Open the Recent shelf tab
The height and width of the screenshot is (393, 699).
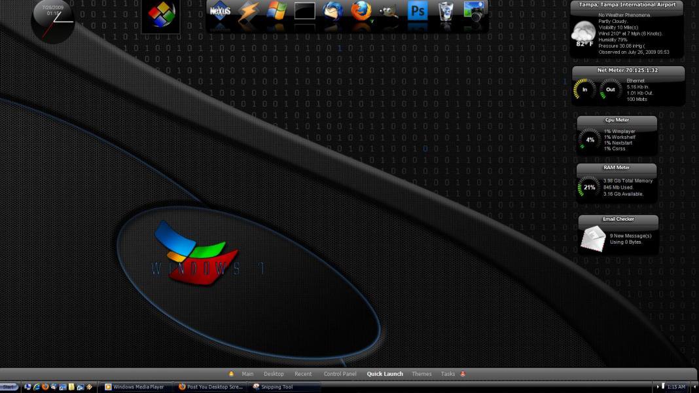click(303, 374)
